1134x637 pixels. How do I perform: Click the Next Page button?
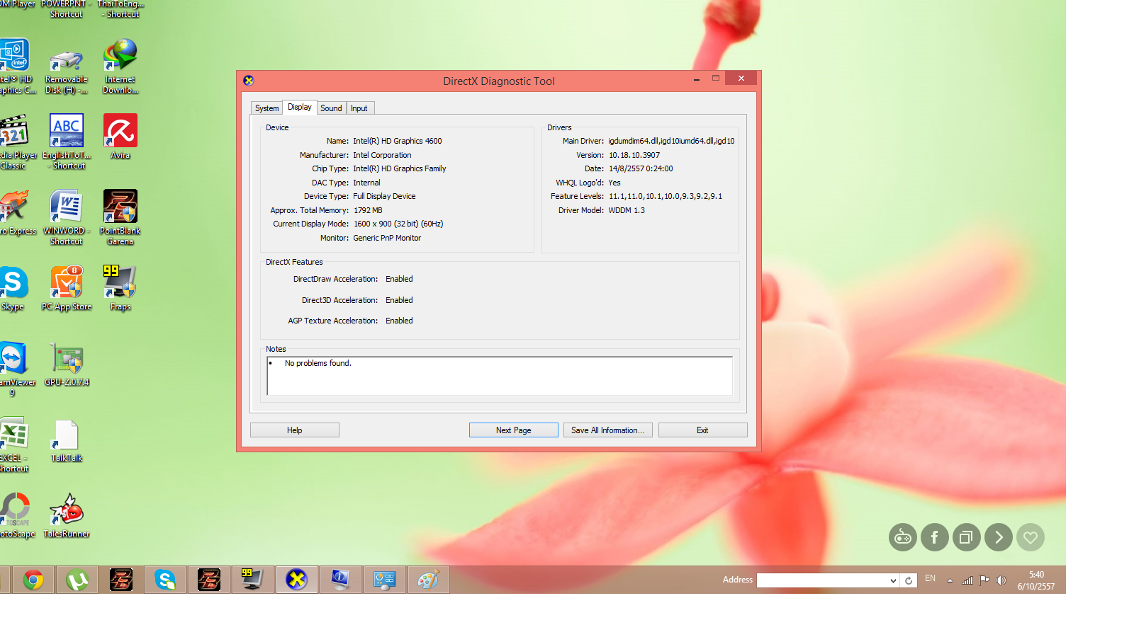tap(513, 430)
